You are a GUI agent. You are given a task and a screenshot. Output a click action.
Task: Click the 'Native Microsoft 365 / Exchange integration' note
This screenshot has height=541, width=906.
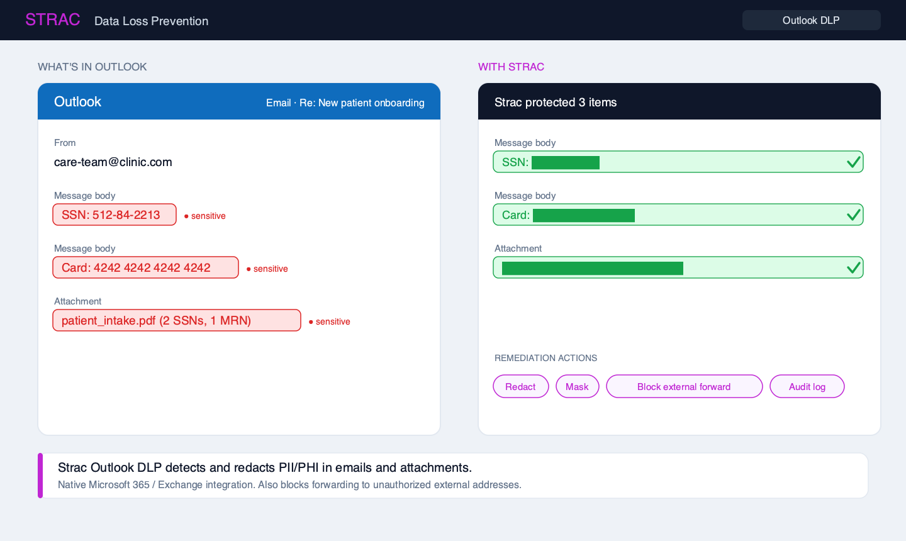pyautogui.click(x=289, y=485)
